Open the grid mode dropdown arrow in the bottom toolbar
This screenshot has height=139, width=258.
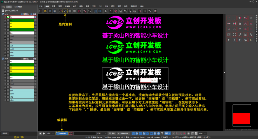coord(170,133)
